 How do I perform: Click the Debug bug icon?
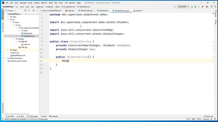tap(195, 7)
